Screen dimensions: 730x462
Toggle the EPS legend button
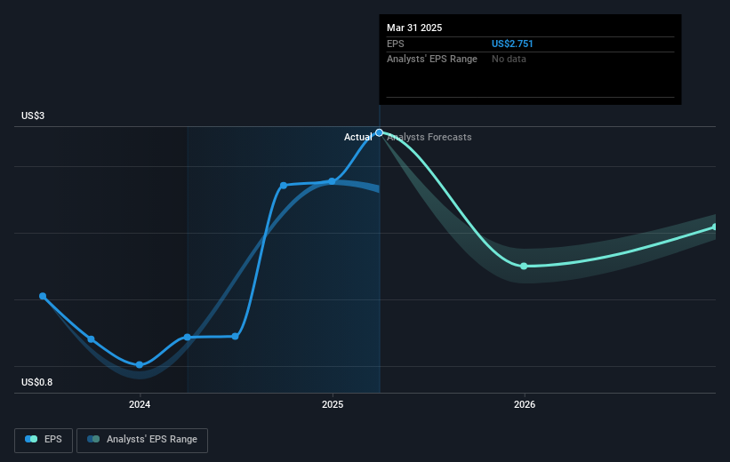tap(44, 440)
